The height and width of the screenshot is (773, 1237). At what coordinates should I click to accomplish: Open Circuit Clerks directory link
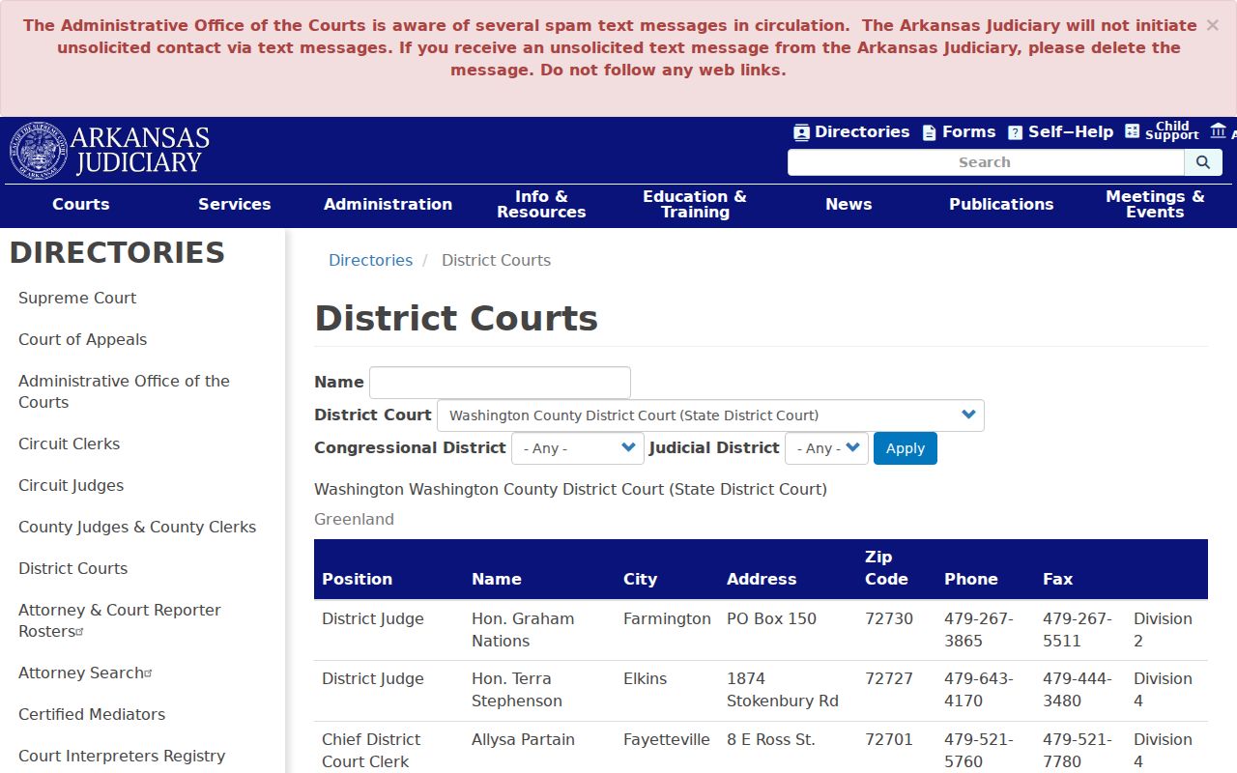click(x=70, y=444)
